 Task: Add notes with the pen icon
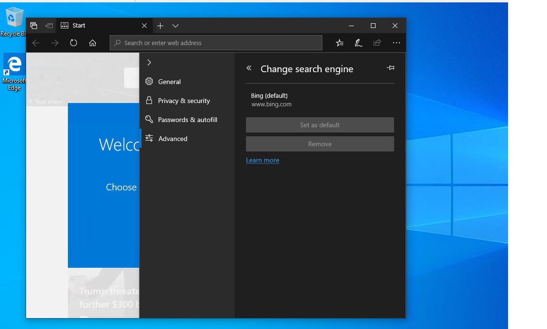click(x=358, y=43)
